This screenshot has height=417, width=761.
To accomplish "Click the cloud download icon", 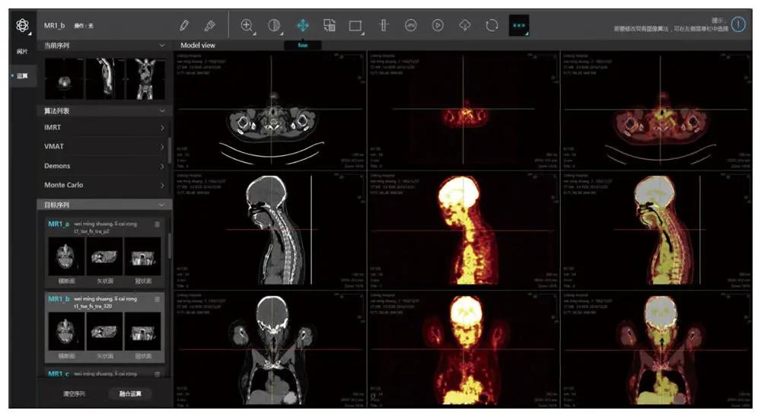I will tap(464, 25).
